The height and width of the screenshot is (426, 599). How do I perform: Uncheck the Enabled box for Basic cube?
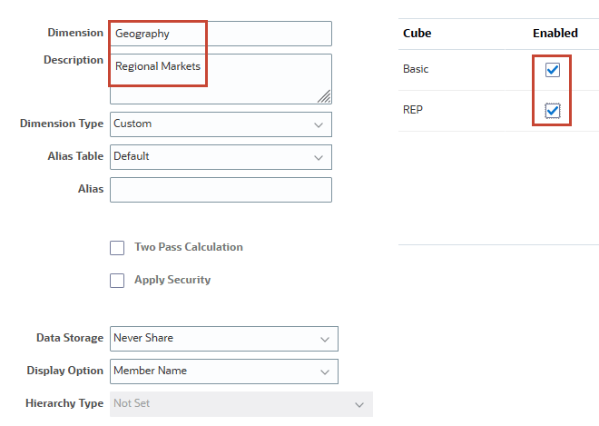click(x=553, y=70)
